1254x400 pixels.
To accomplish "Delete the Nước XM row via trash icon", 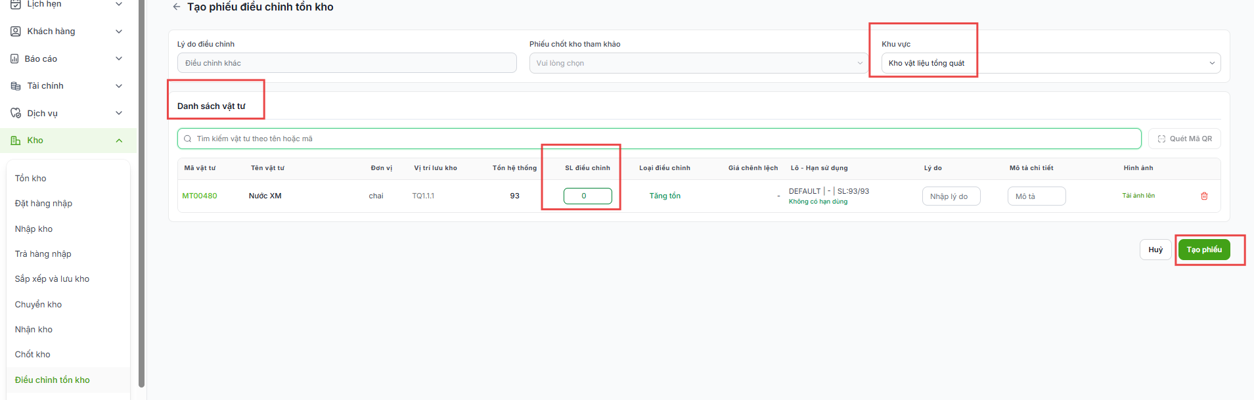I will (1204, 196).
